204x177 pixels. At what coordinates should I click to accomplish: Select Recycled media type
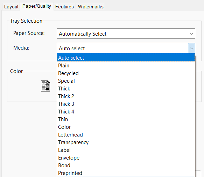click(126, 73)
